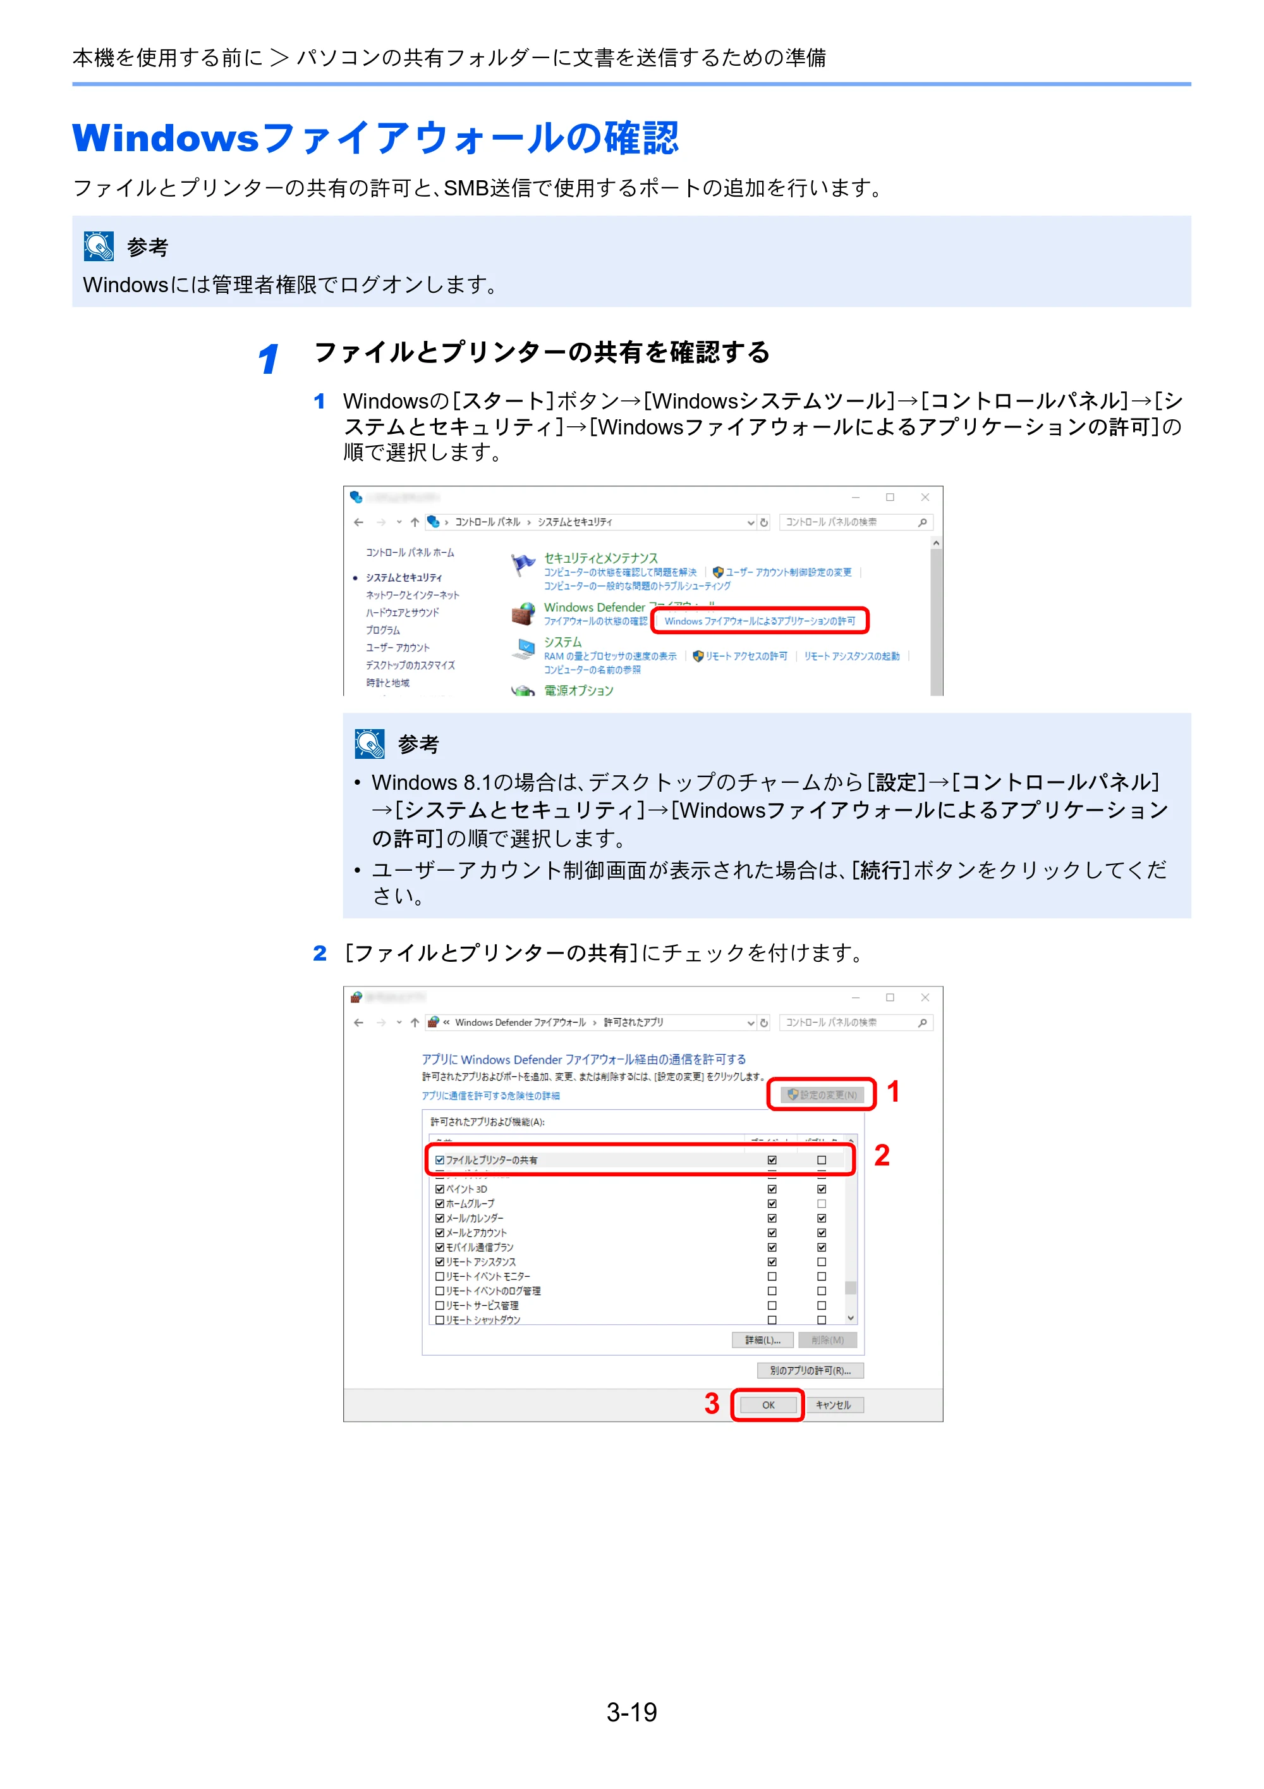Click back arrow in 許可されたアプリ window
Image resolution: width=1264 pixels, height=1789 pixels.
pos(358,1023)
